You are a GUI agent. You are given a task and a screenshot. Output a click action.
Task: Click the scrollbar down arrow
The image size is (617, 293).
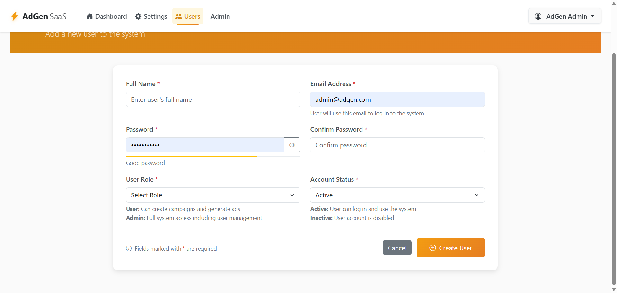[614, 289]
